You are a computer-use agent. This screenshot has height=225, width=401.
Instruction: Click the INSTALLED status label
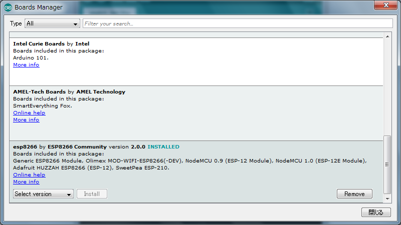tap(163, 146)
